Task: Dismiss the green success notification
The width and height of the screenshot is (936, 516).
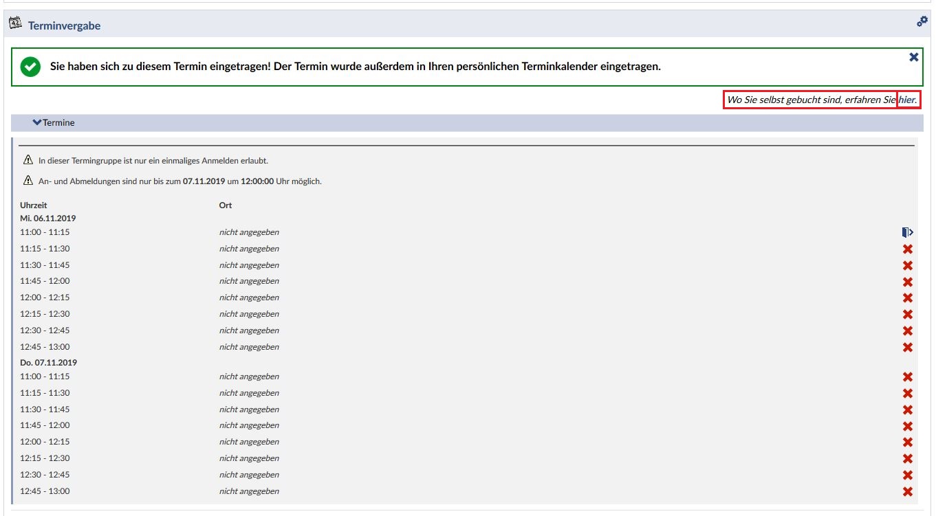Action: tap(913, 57)
